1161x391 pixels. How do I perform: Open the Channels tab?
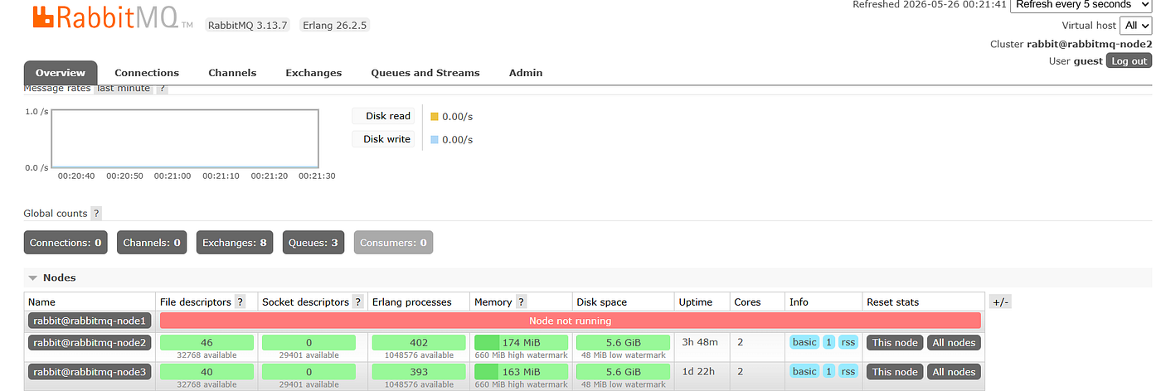coord(232,73)
